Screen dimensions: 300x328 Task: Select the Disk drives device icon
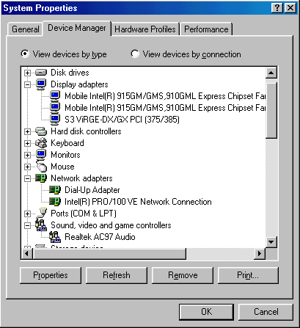pyautogui.click(x=41, y=73)
